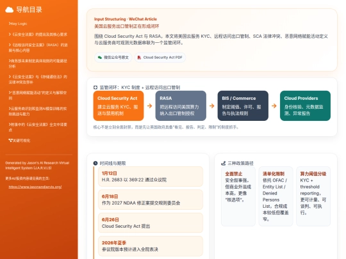
Task: Expand chevron for 远程访问安全法案 (RASA) entry
Action: 10,45
